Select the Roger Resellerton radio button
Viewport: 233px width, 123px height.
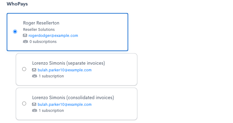tap(15, 32)
